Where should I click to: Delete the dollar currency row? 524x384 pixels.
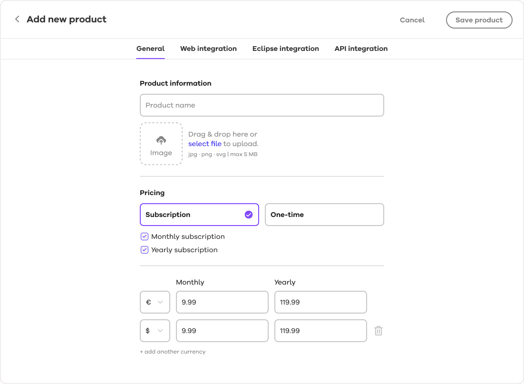[x=378, y=331]
